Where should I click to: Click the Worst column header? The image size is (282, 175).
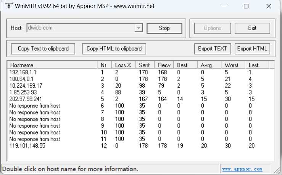click(x=233, y=65)
